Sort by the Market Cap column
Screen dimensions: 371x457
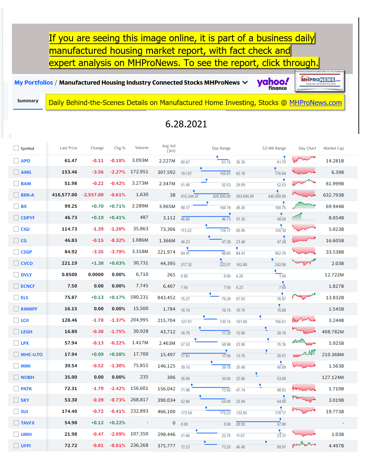(333, 148)
